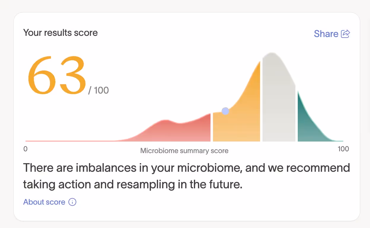Click the Share export icon
Viewport: 370px width, 228px height.
(346, 34)
